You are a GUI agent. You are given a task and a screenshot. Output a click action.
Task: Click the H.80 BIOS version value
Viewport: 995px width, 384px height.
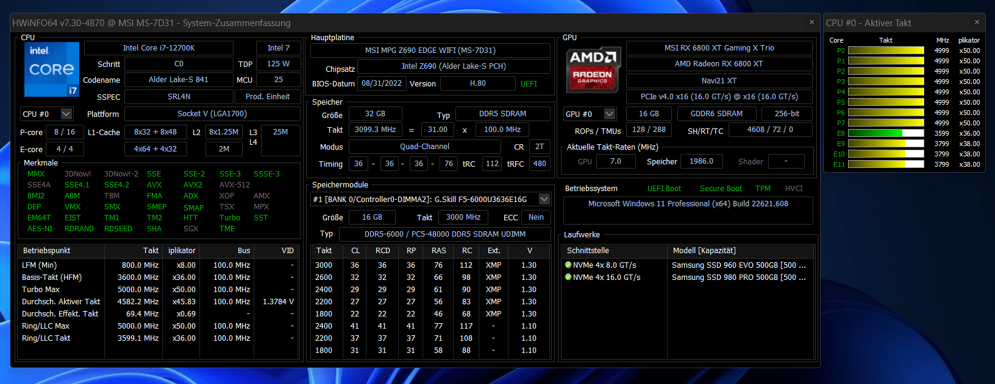click(477, 83)
